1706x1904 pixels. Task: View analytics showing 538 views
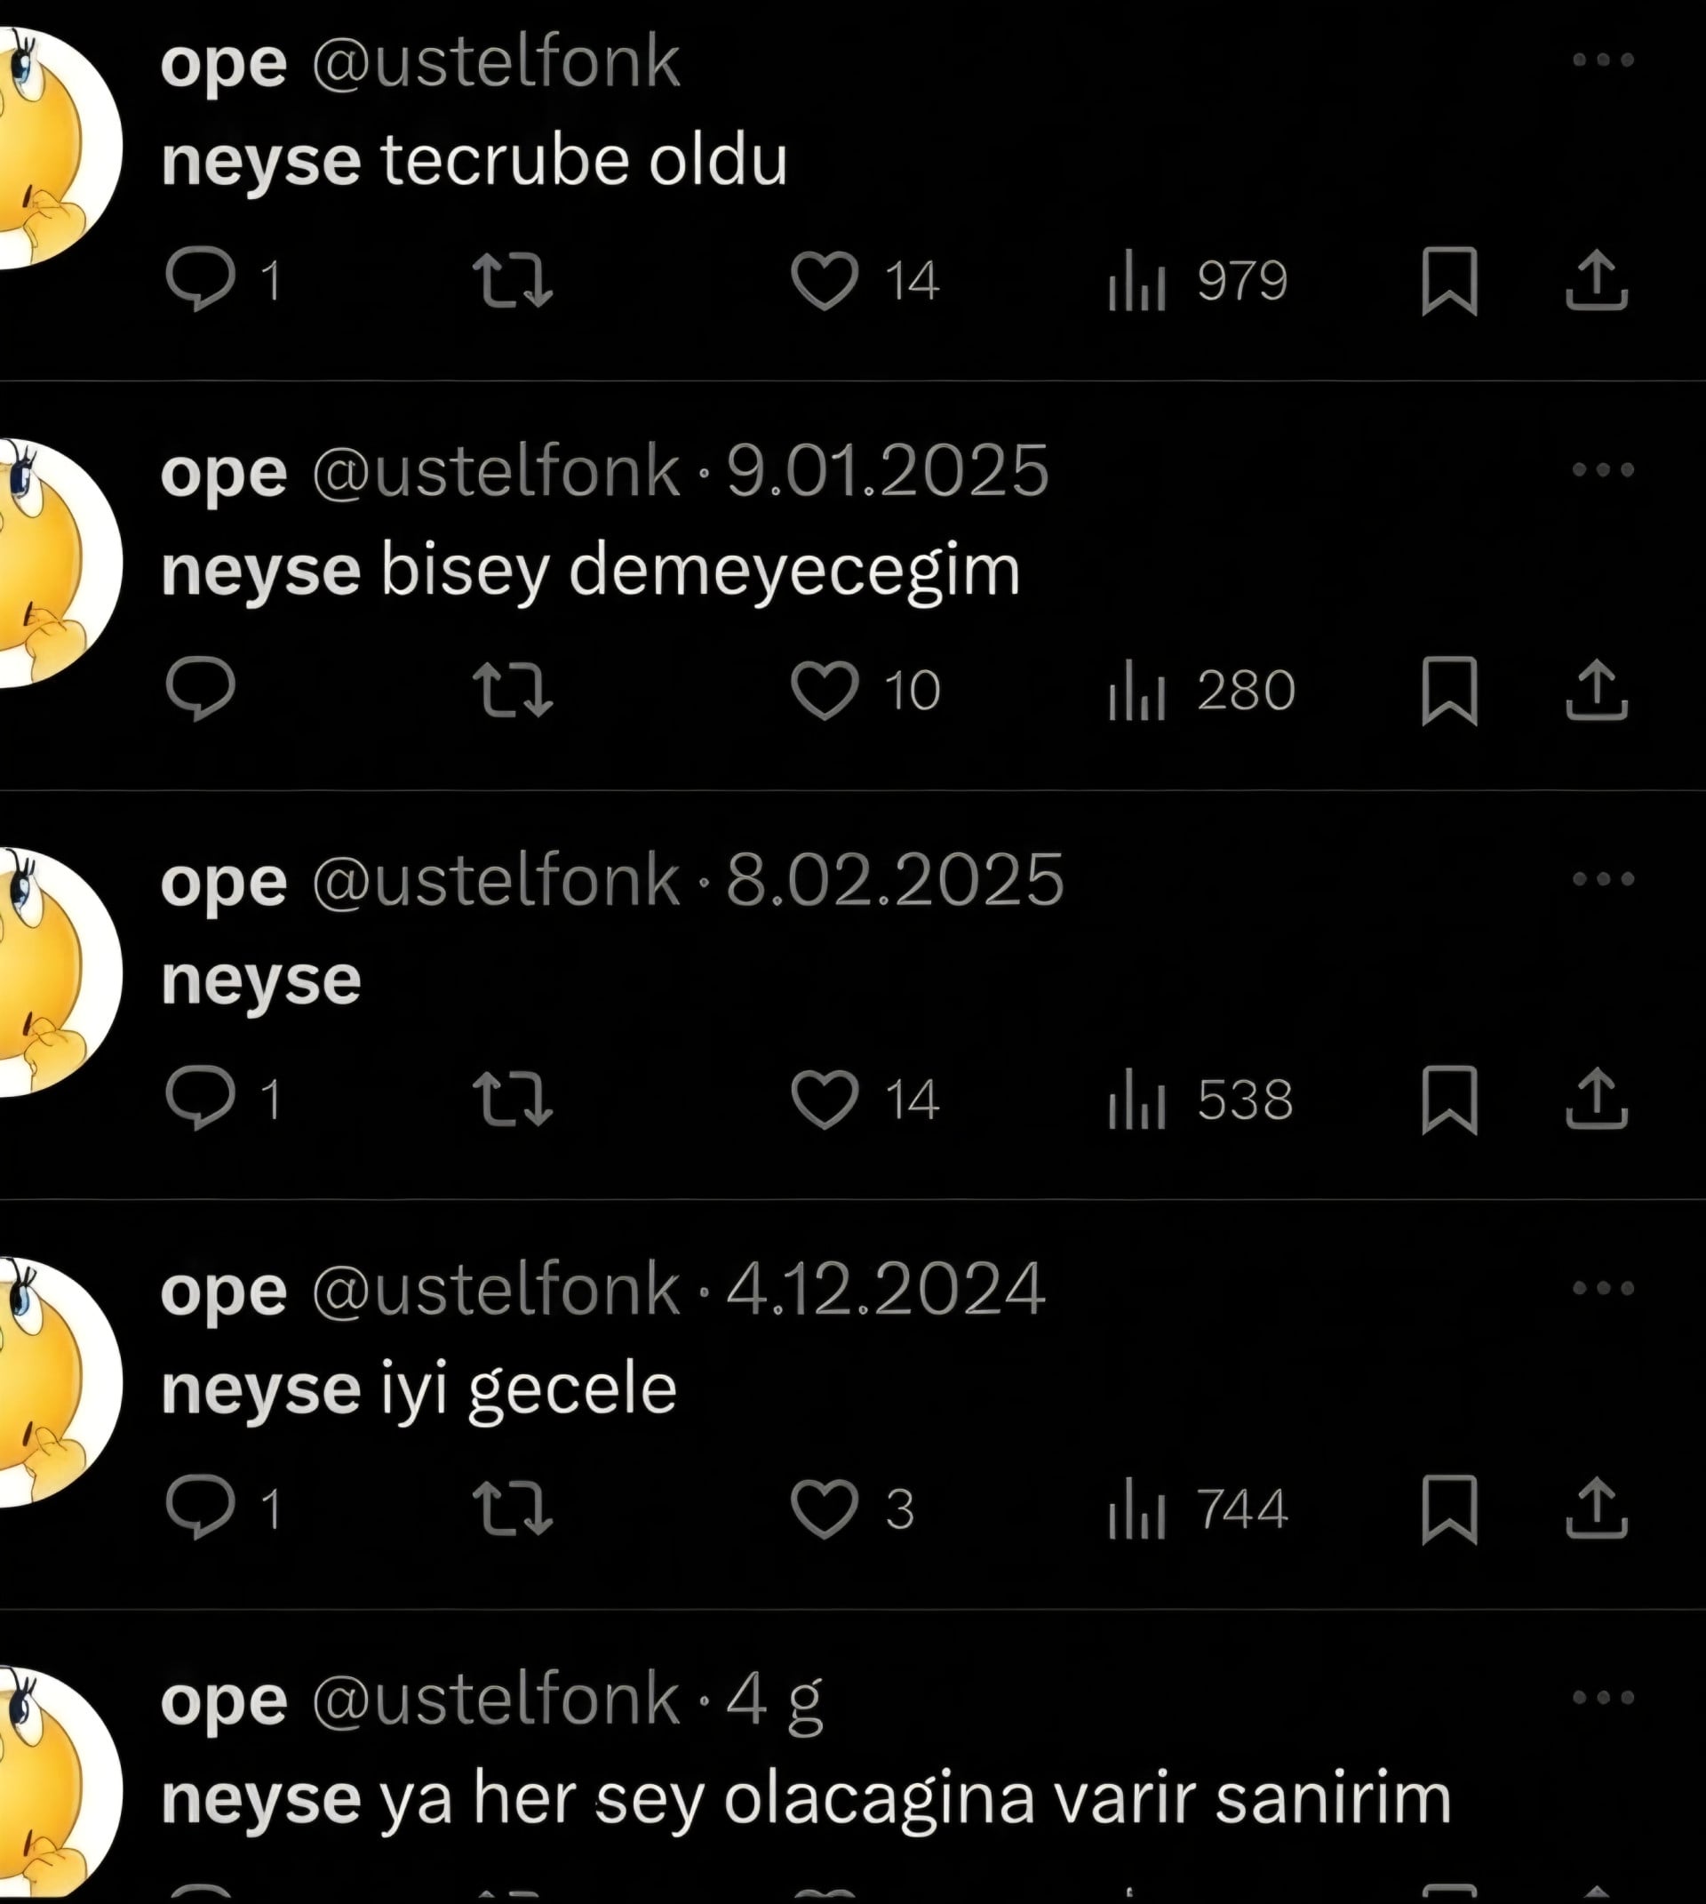point(1200,1100)
